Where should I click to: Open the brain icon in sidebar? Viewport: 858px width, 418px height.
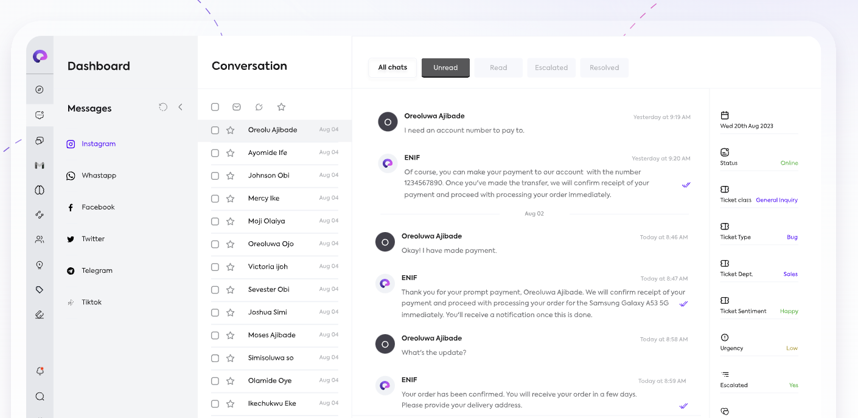(x=40, y=190)
